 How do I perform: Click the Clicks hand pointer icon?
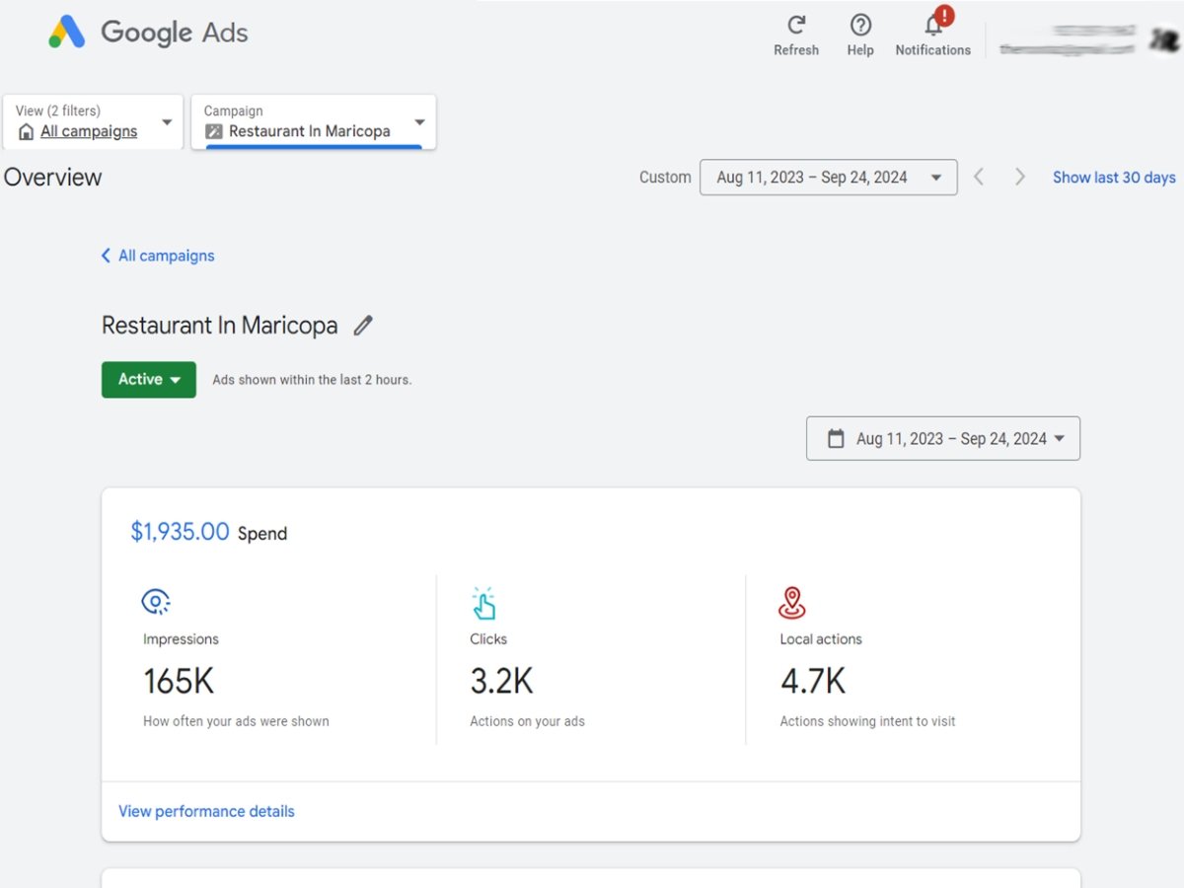pos(483,603)
